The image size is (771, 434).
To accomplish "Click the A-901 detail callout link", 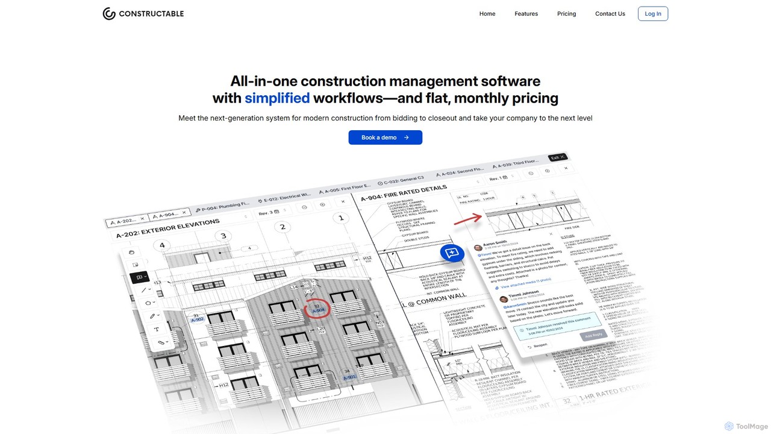I will point(350,378).
